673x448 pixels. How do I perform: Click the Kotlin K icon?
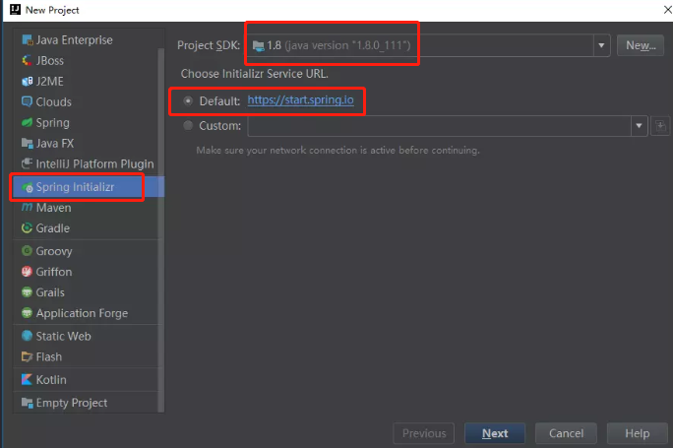point(27,379)
